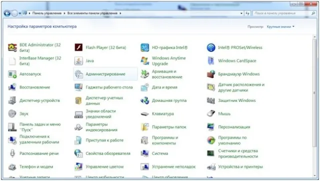Open the Параметры папок icon
Screen dimensions: 320x181
tap(144, 127)
